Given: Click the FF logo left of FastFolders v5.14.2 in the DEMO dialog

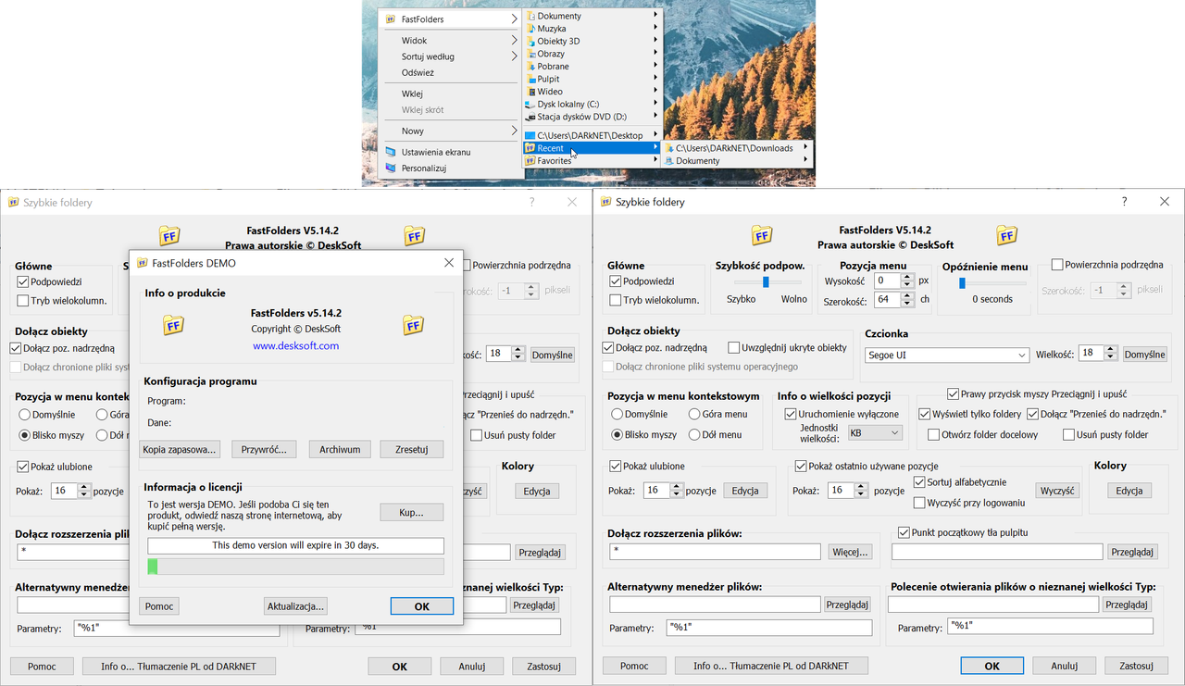Looking at the screenshot, I should click(172, 325).
